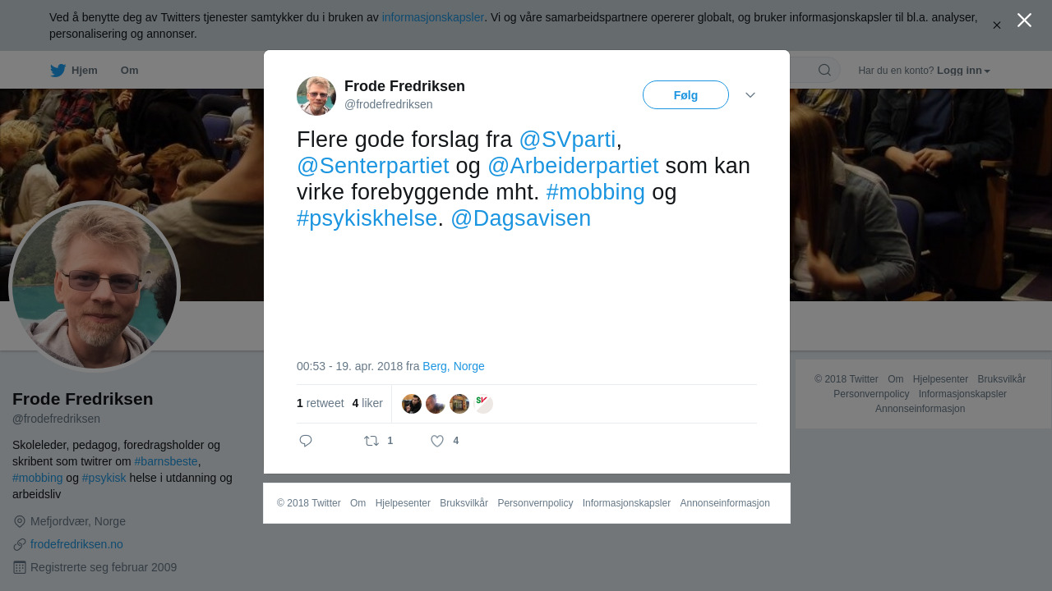Click the reply speech bubble icon
Image resolution: width=1052 pixels, height=591 pixels.
pyautogui.click(x=306, y=441)
